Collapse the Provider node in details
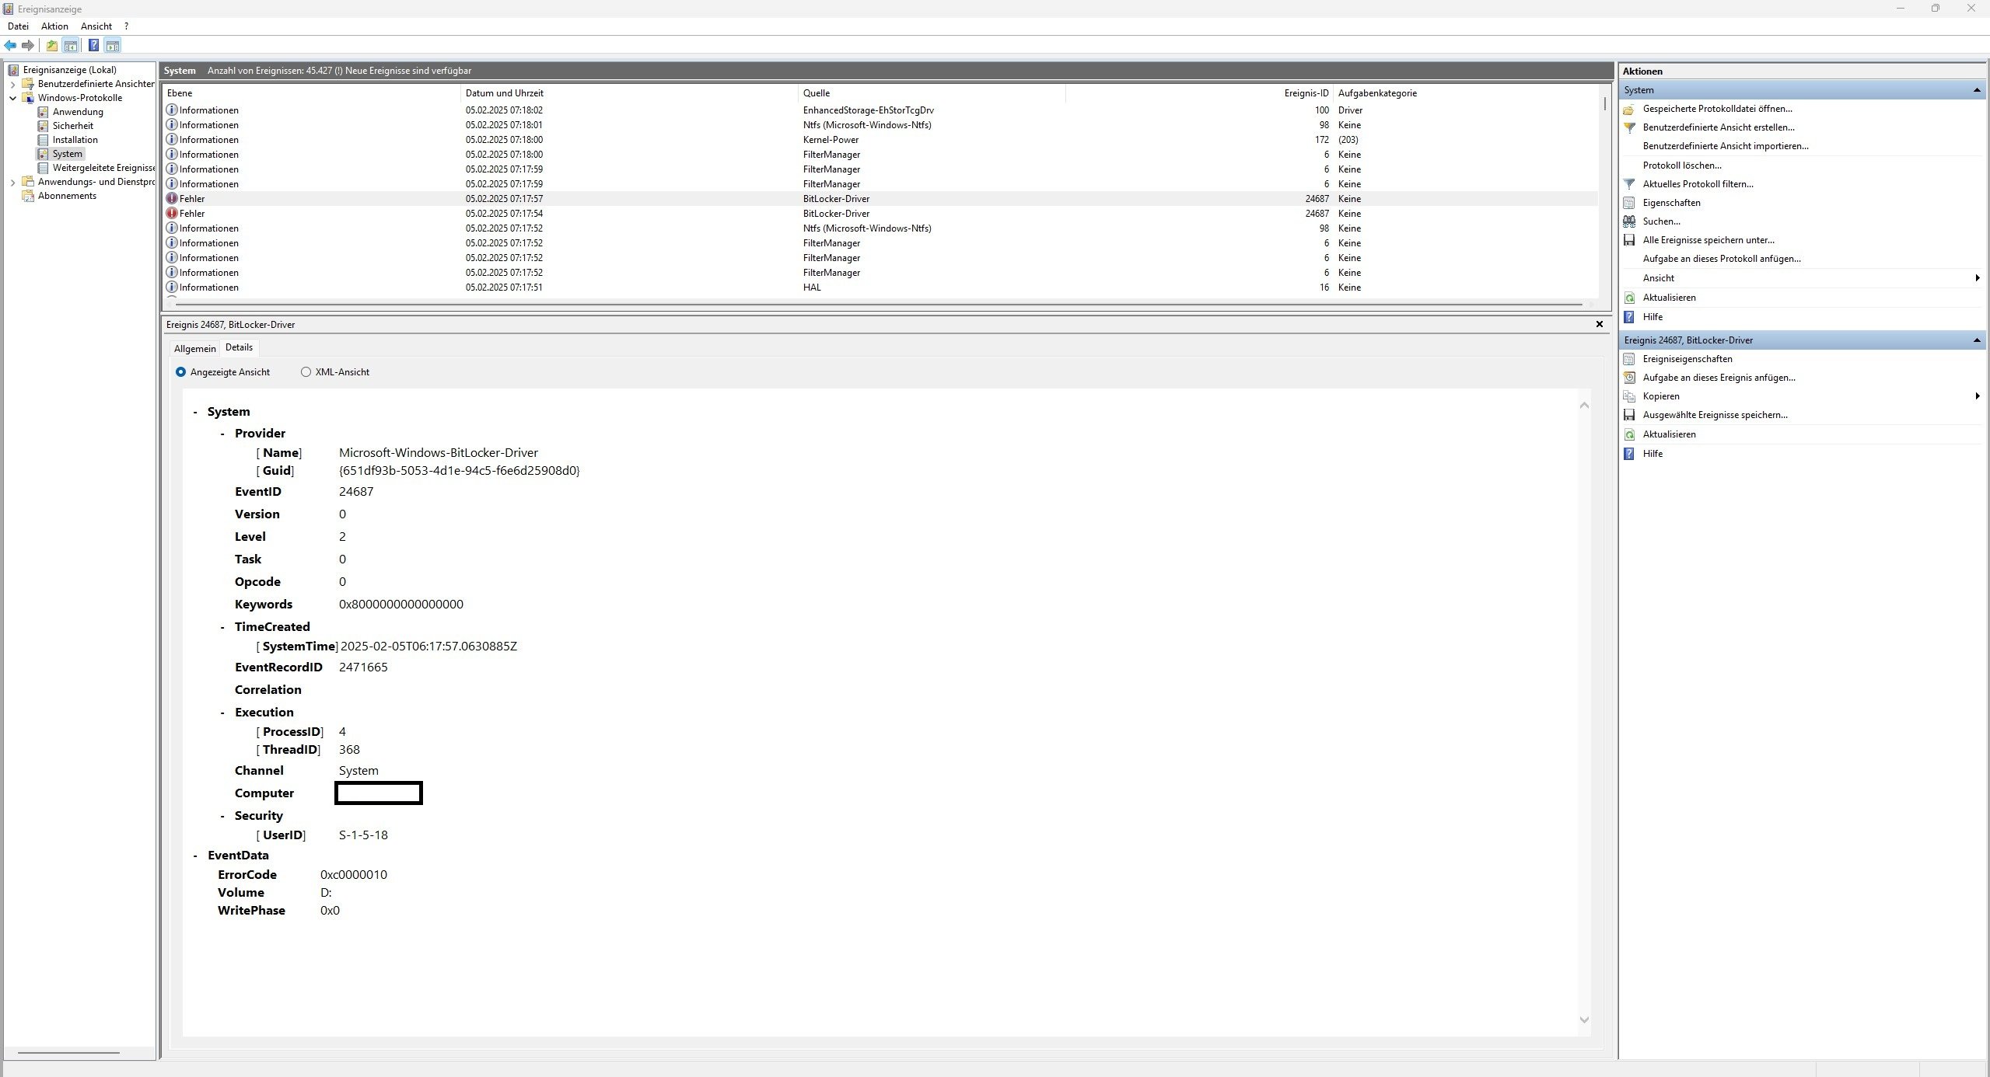The height and width of the screenshot is (1077, 1990). (x=222, y=434)
